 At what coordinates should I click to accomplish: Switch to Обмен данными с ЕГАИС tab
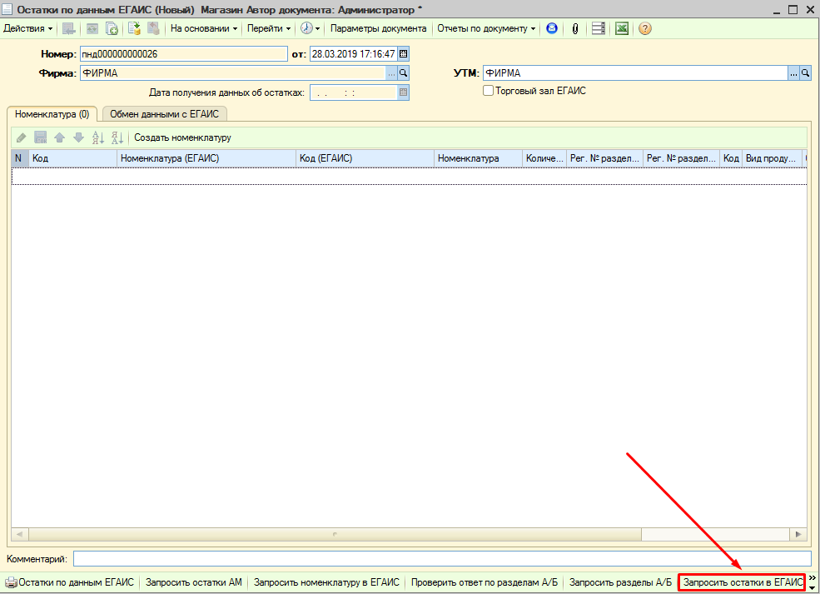tap(164, 114)
